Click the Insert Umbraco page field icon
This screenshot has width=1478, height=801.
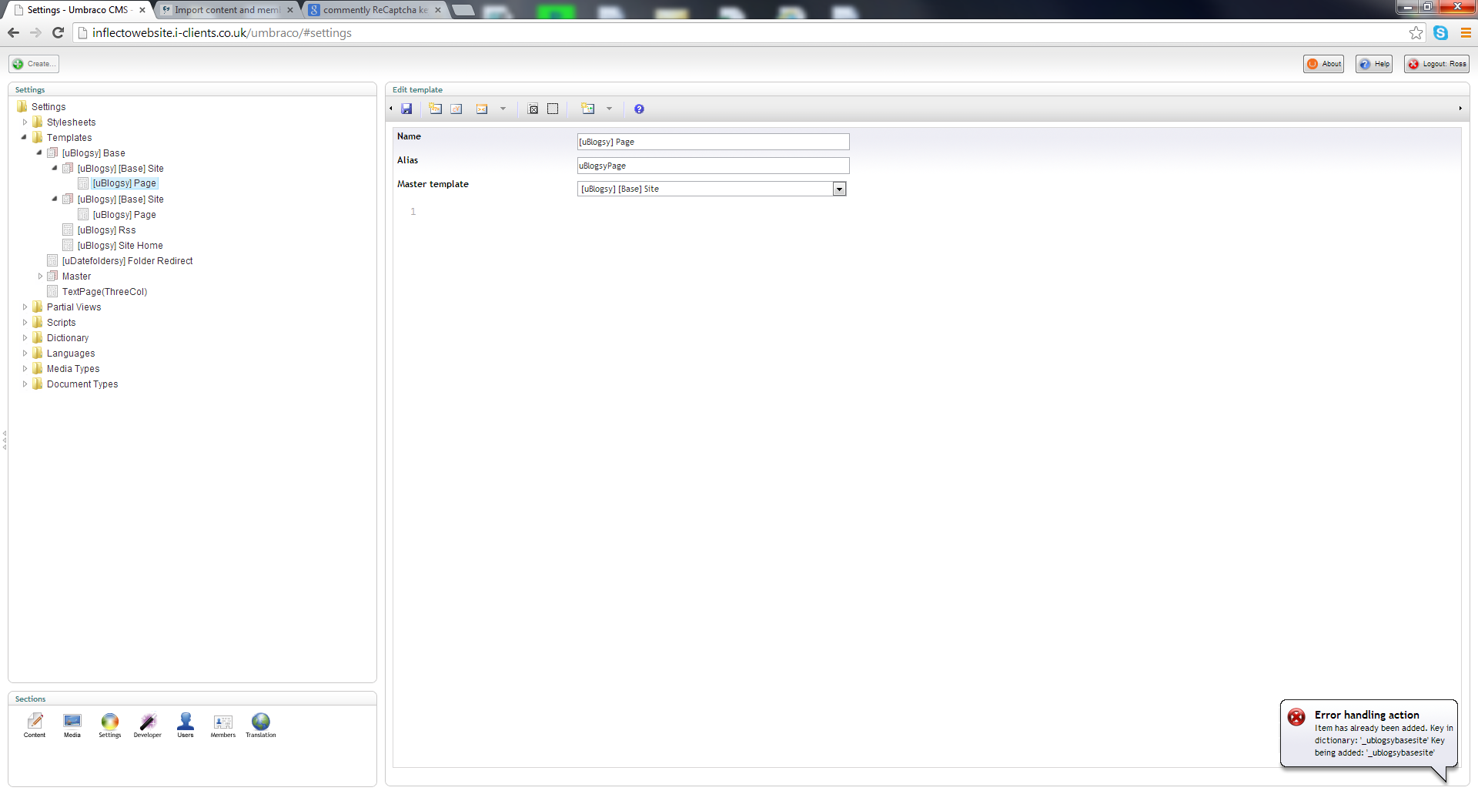[435, 109]
